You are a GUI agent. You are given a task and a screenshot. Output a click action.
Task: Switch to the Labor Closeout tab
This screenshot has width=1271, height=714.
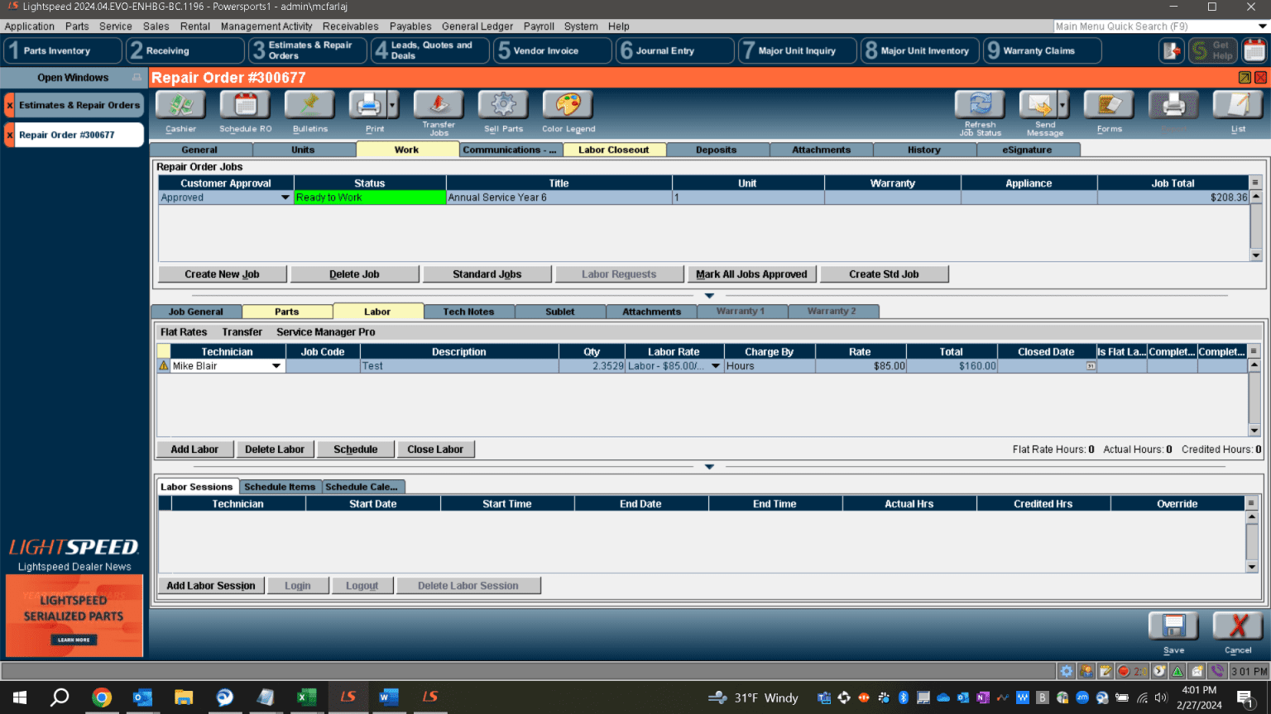click(614, 150)
